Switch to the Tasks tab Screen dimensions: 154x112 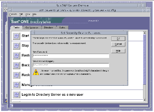[x=16, y=27]
